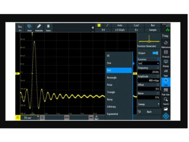Open the Protocol sidebar icon
The height and width of the screenshot is (142, 189).
point(166,54)
